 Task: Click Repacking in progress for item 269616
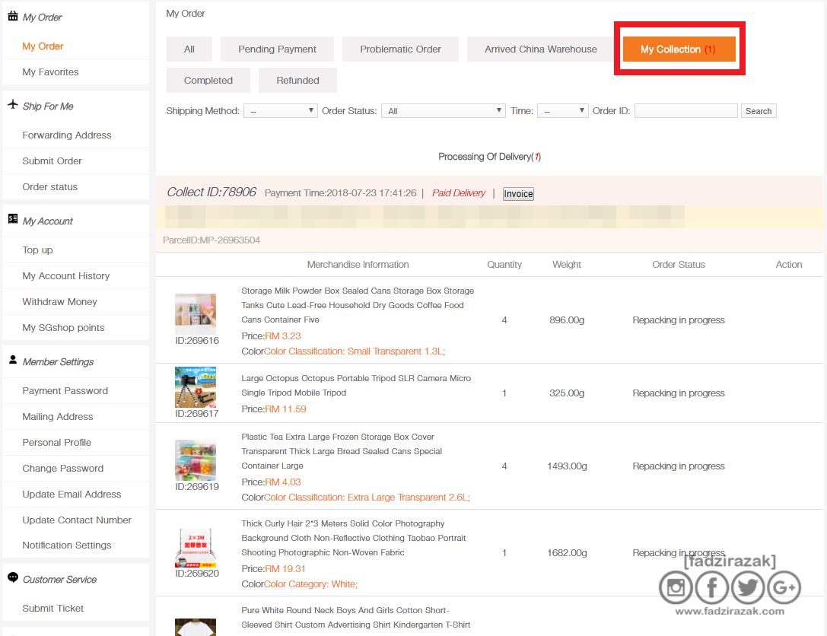point(679,320)
